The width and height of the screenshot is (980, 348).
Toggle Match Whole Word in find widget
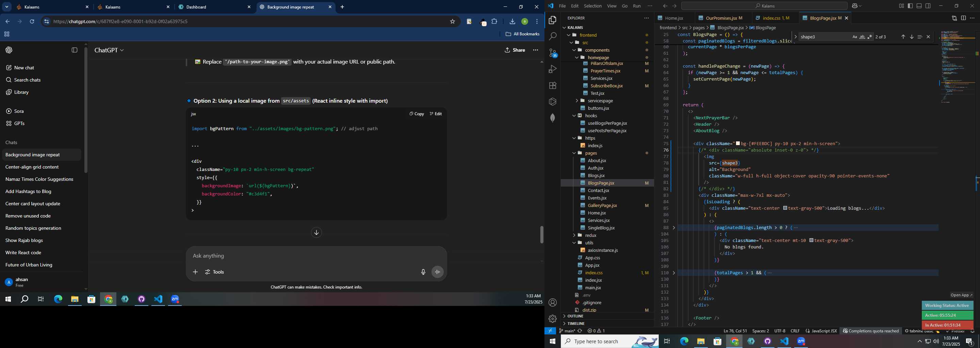[862, 37]
